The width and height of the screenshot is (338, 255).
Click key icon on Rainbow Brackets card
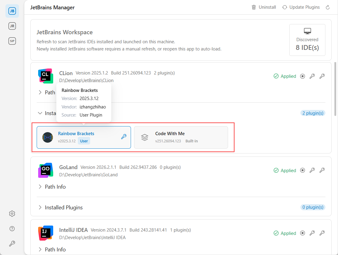coord(124,137)
